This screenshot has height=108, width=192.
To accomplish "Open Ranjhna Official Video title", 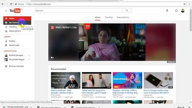I will [126, 91].
